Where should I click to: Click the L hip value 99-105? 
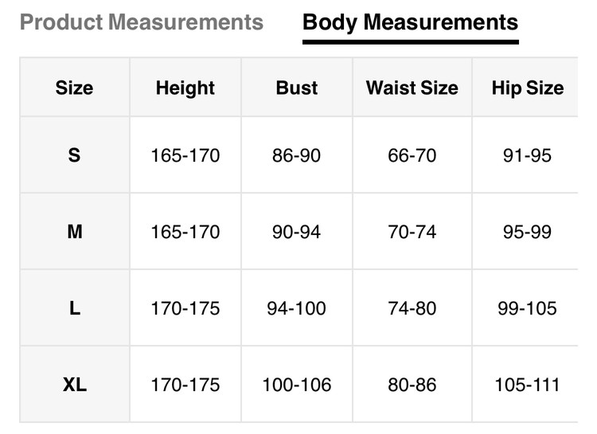[527, 308]
